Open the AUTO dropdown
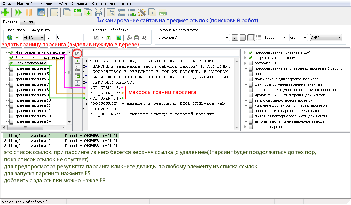Viewport: 351px width, 205px height. tap(34, 37)
